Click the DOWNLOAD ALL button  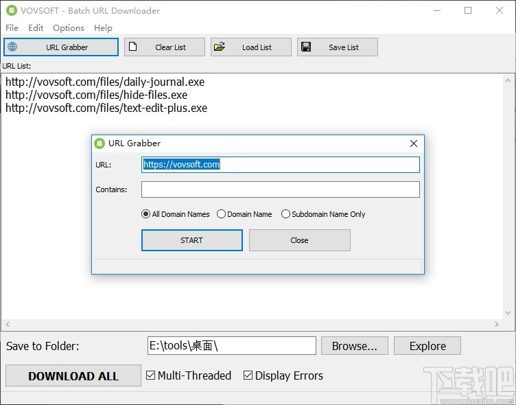tap(73, 375)
